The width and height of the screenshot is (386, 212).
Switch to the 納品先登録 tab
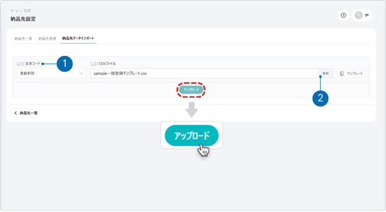pyautogui.click(x=47, y=39)
